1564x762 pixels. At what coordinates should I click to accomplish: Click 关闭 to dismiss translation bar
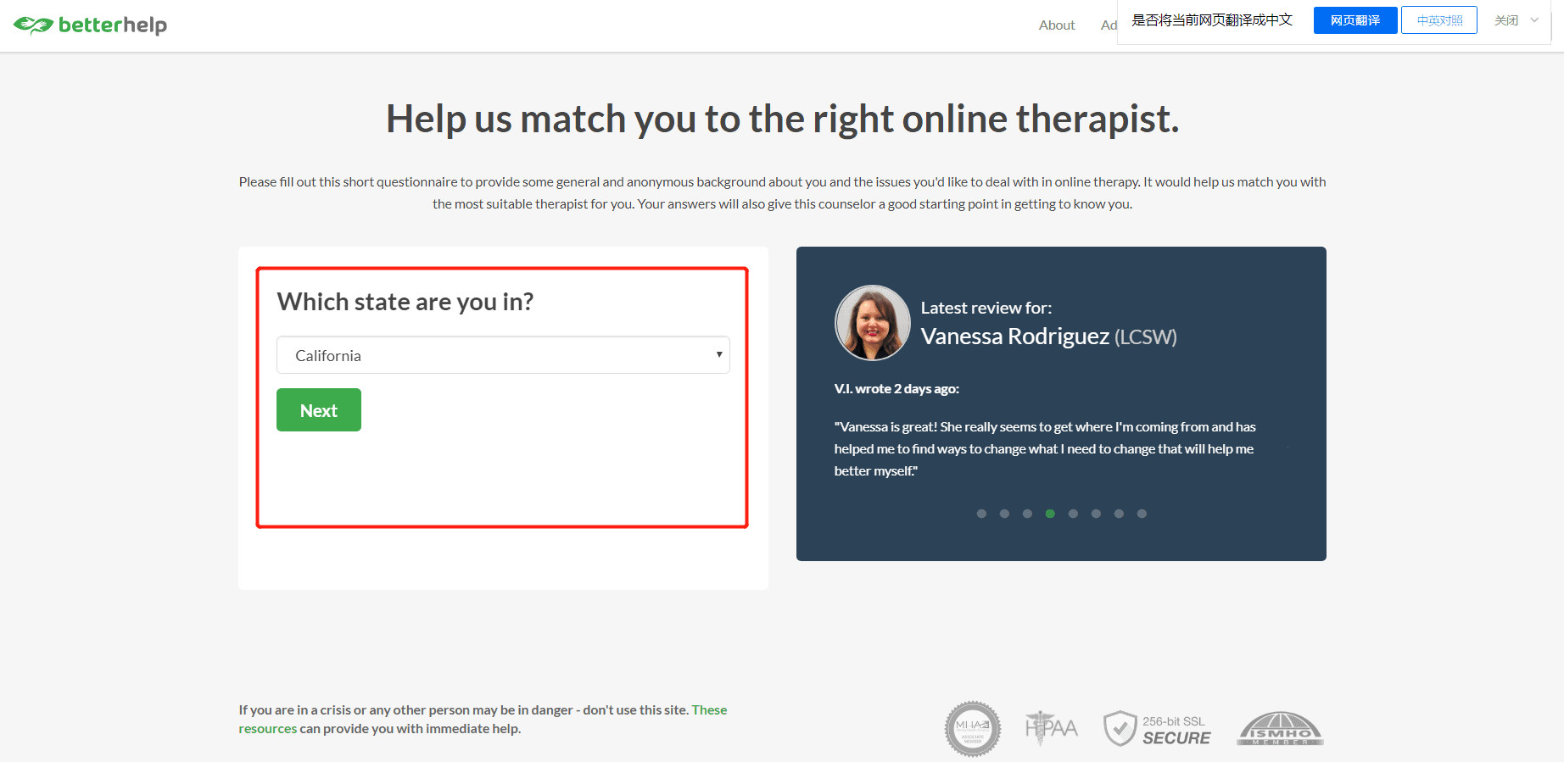point(1506,20)
